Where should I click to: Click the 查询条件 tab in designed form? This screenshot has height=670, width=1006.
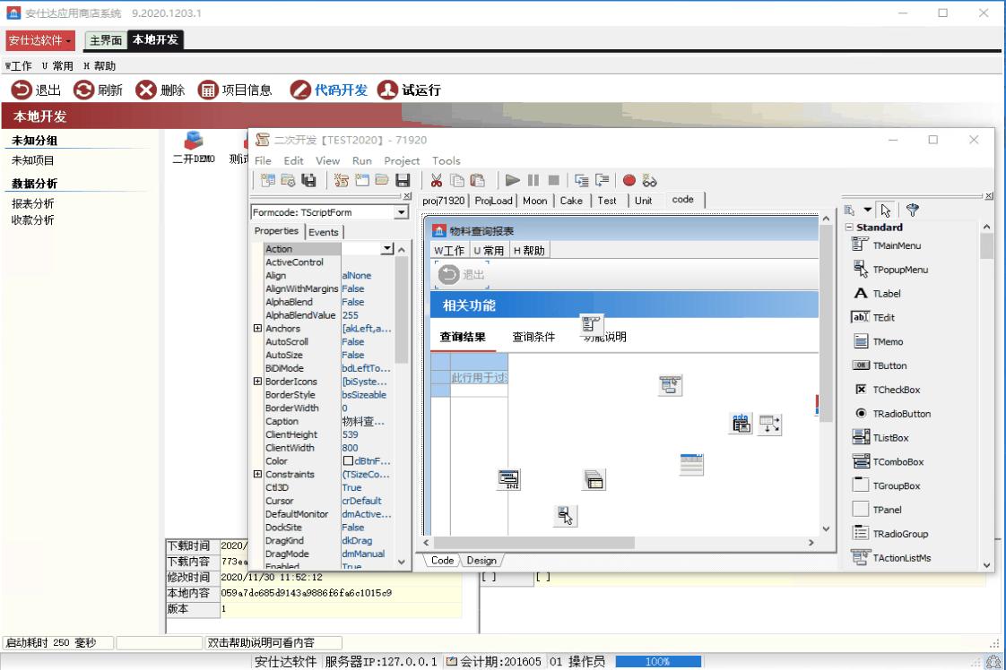point(533,337)
